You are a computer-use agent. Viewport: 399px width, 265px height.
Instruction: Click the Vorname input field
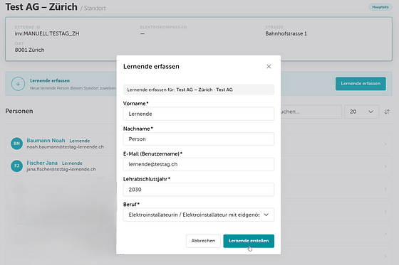pyautogui.click(x=199, y=114)
